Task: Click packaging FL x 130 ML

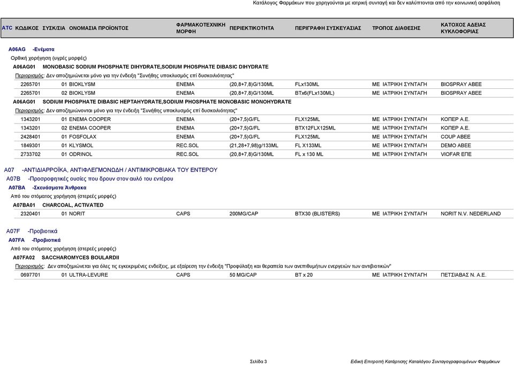Action: pyautogui.click(x=309, y=154)
